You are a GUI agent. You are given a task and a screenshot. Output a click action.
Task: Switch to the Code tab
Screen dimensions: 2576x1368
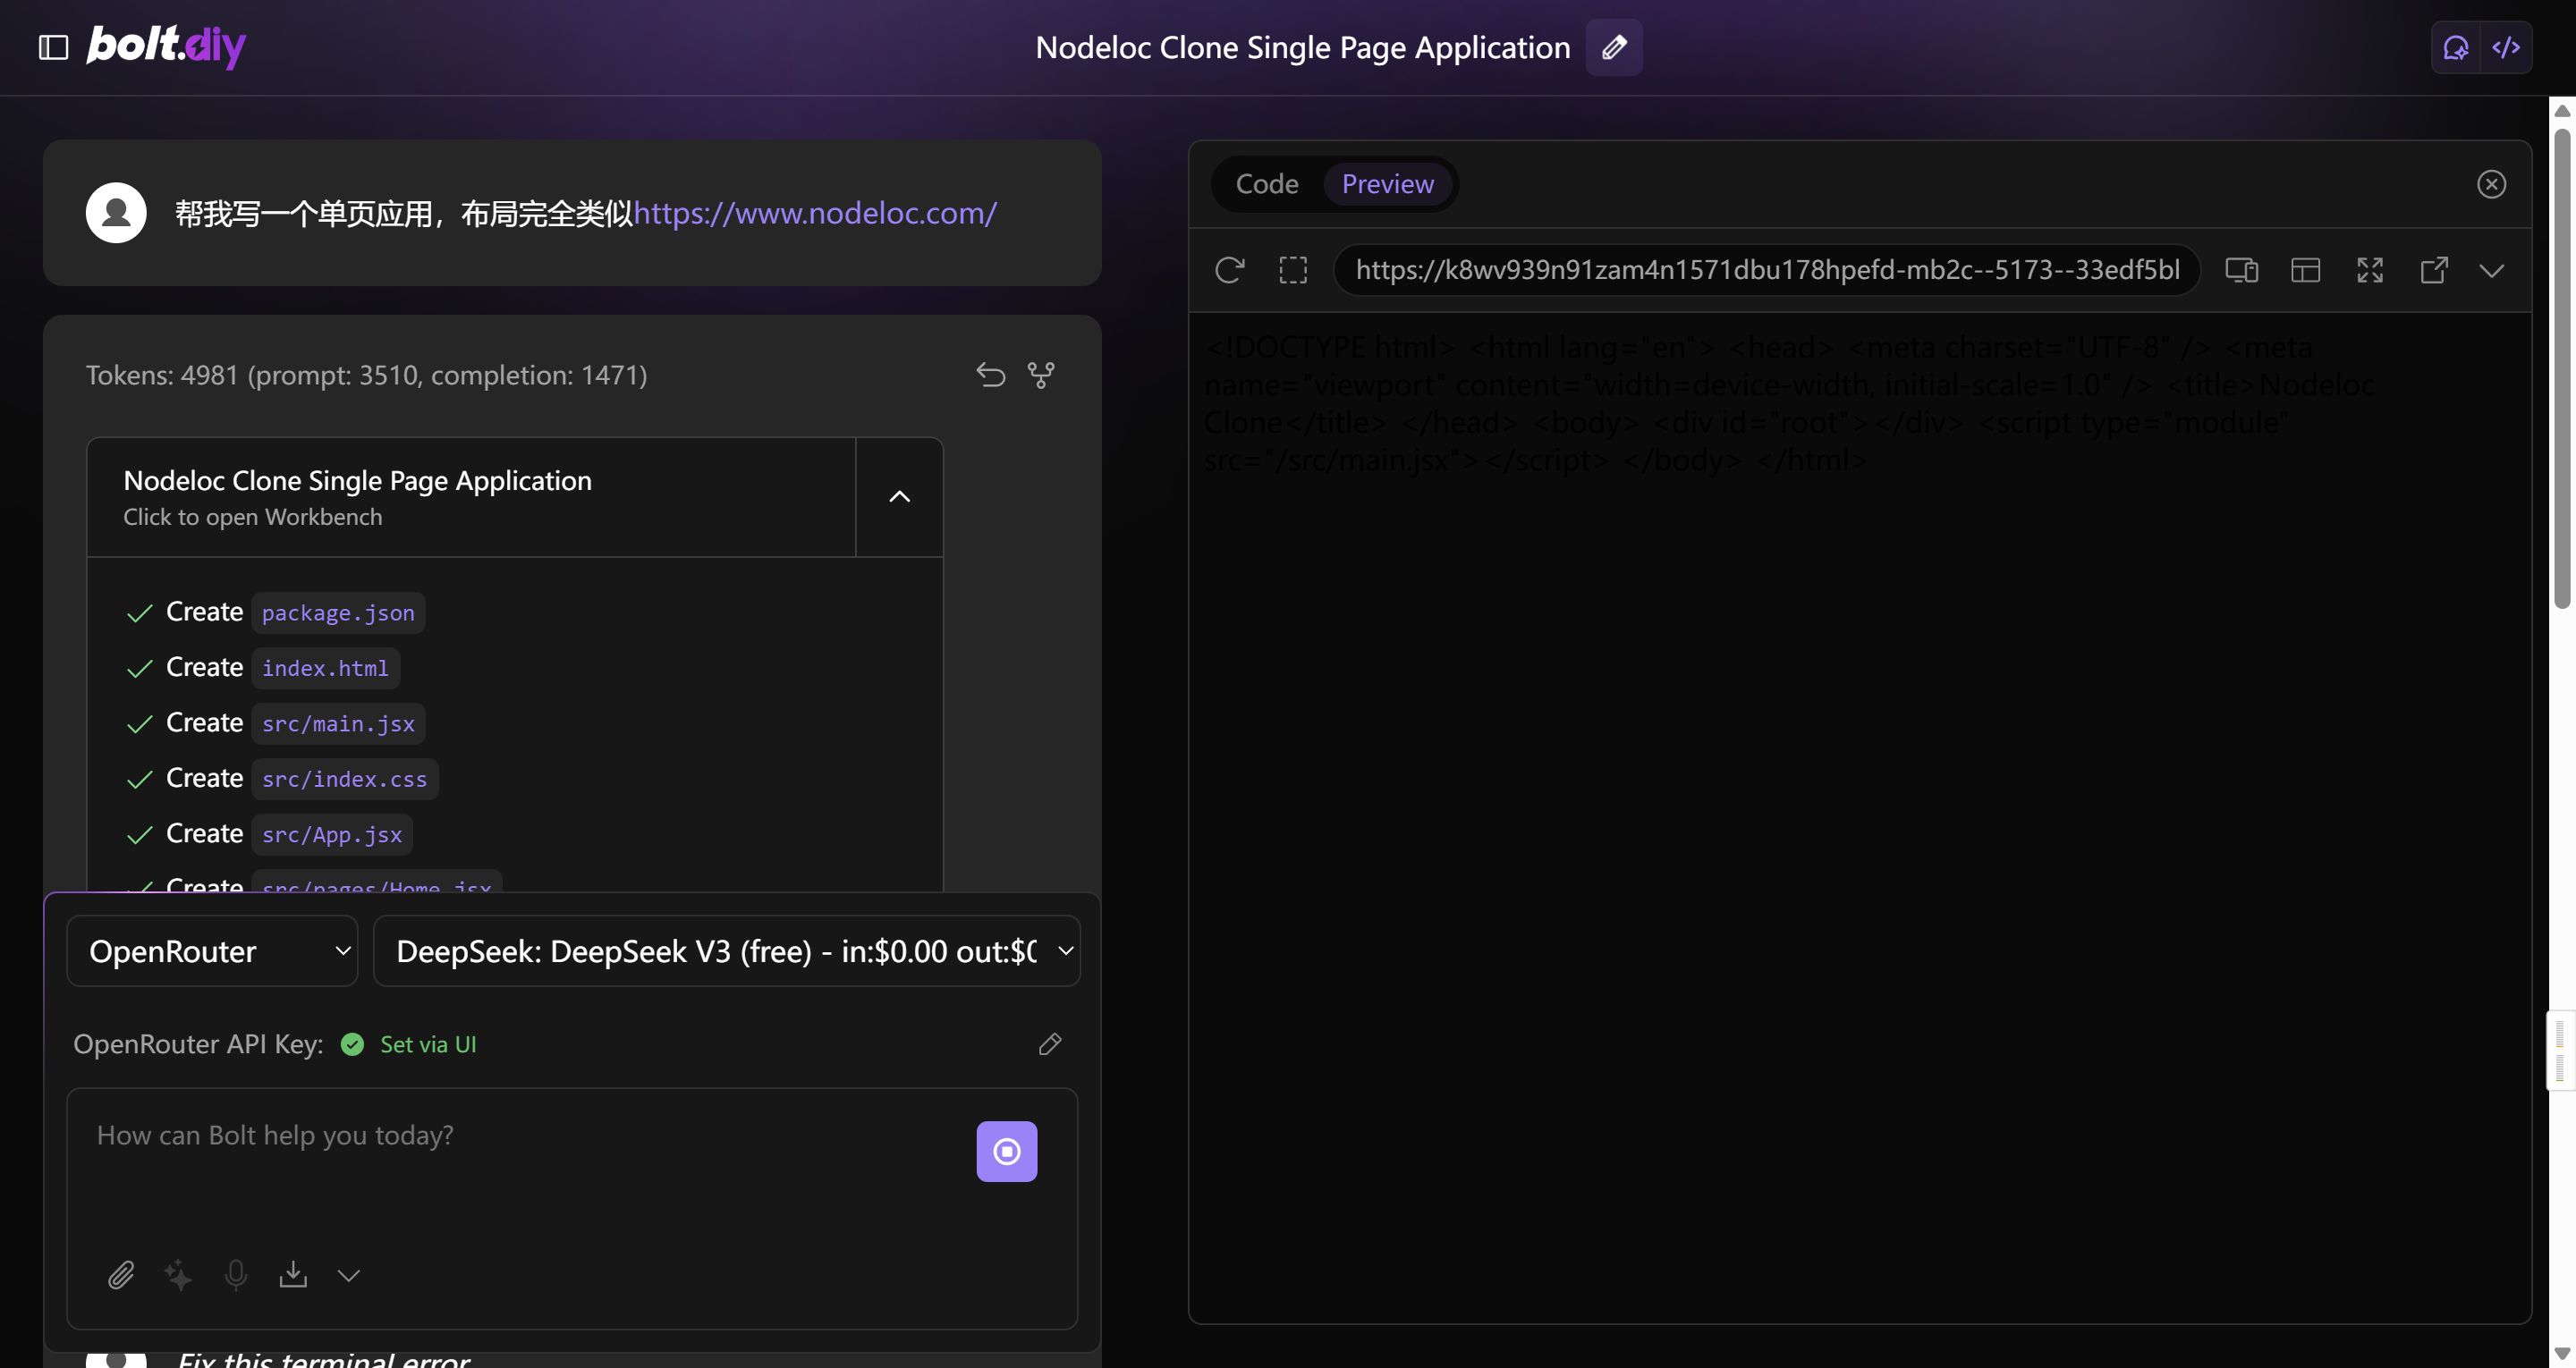point(1267,184)
